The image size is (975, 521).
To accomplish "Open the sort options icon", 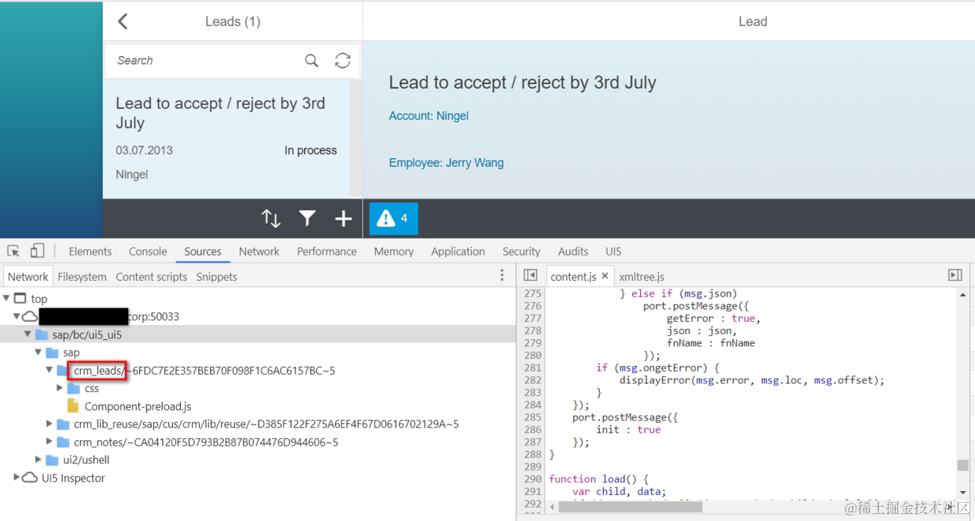I will (271, 219).
